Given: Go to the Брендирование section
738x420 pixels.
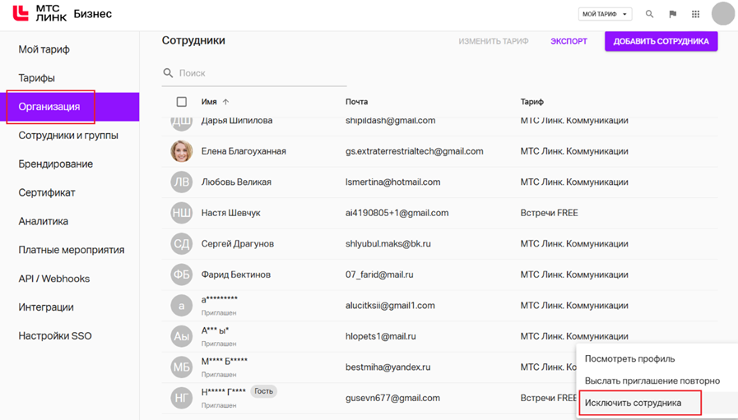Looking at the screenshot, I should point(55,164).
